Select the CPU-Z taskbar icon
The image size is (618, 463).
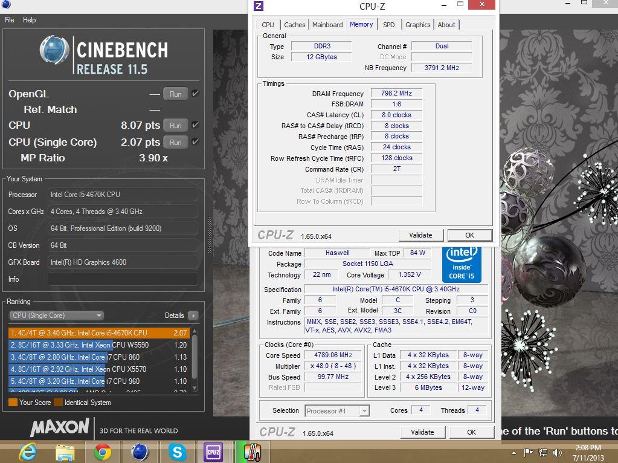(213, 452)
